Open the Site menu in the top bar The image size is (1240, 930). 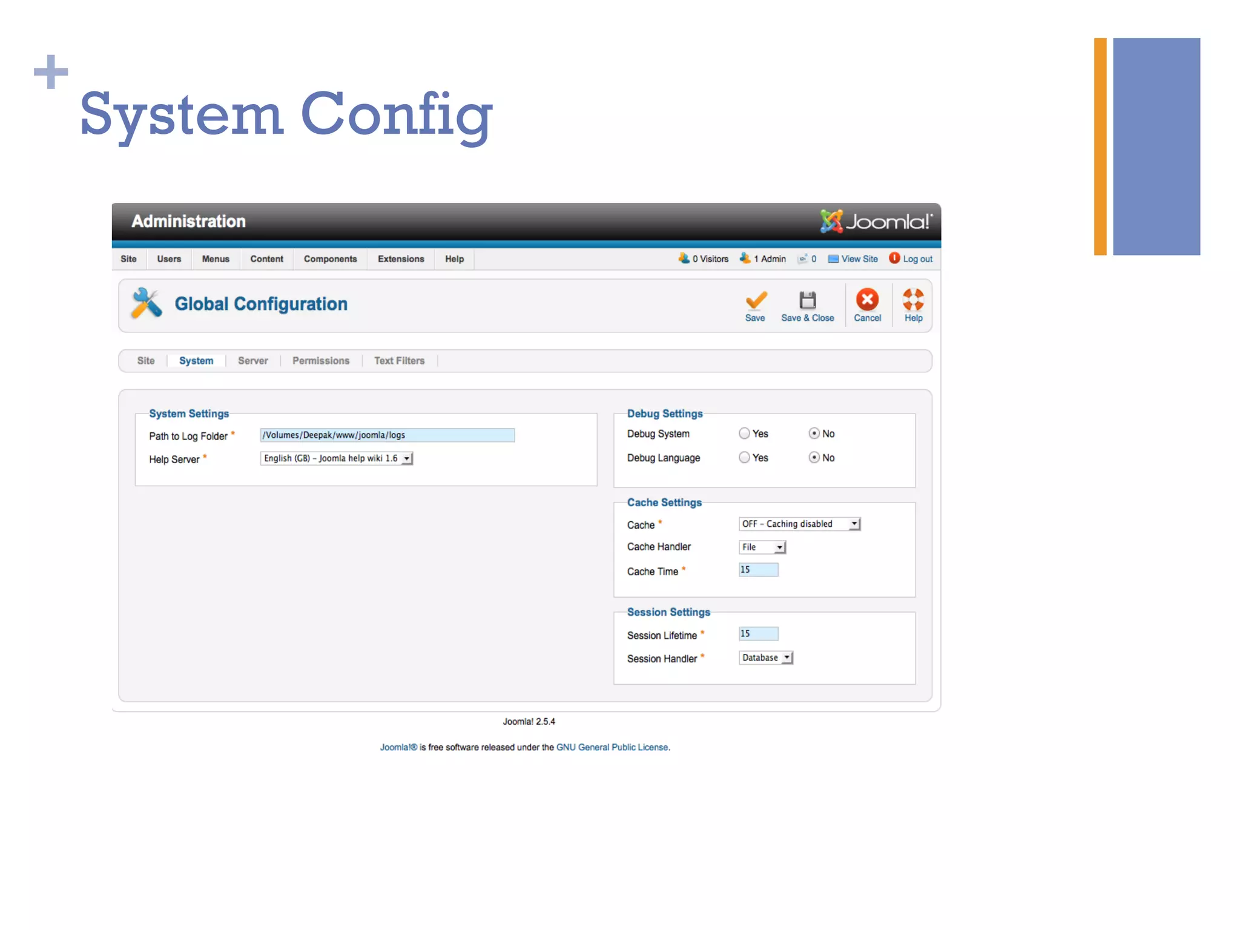(x=128, y=259)
